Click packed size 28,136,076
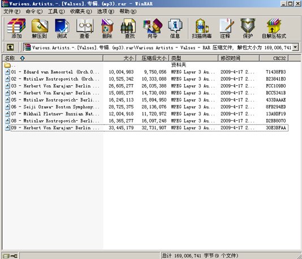 pos(154,107)
